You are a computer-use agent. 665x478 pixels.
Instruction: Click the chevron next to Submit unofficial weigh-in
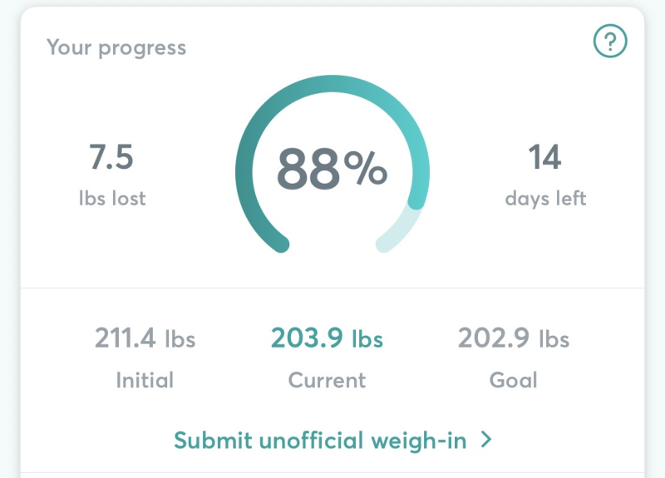point(487,439)
